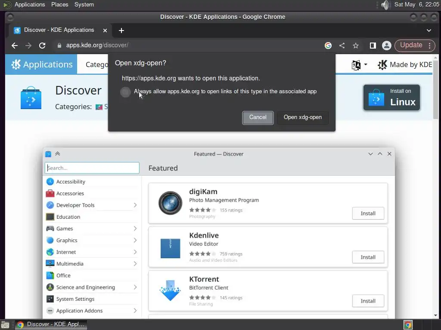Bookmark this page with the star icon
The height and width of the screenshot is (330, 441).
(x=356, y=46)
